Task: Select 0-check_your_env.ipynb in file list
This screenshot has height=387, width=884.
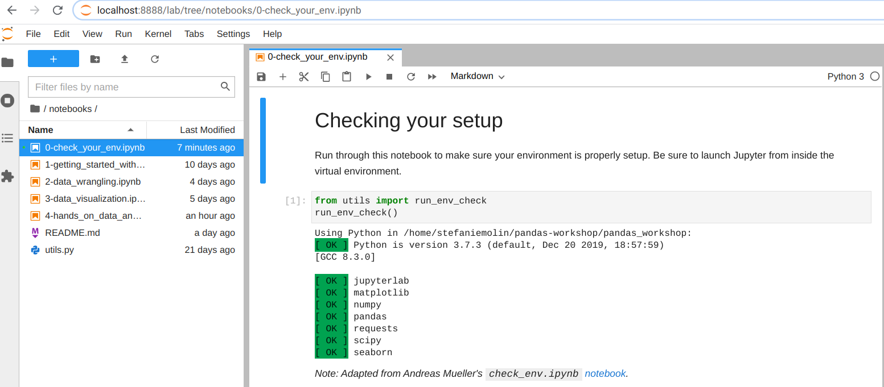Action: click(x=131, y=148)
